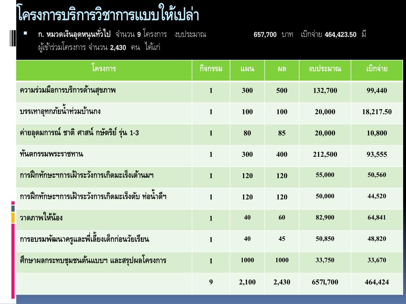406x304 pixels.
Task: Select row ความร่วมมือการบริการด้านสุขภาพ
Action: point(209,92)
